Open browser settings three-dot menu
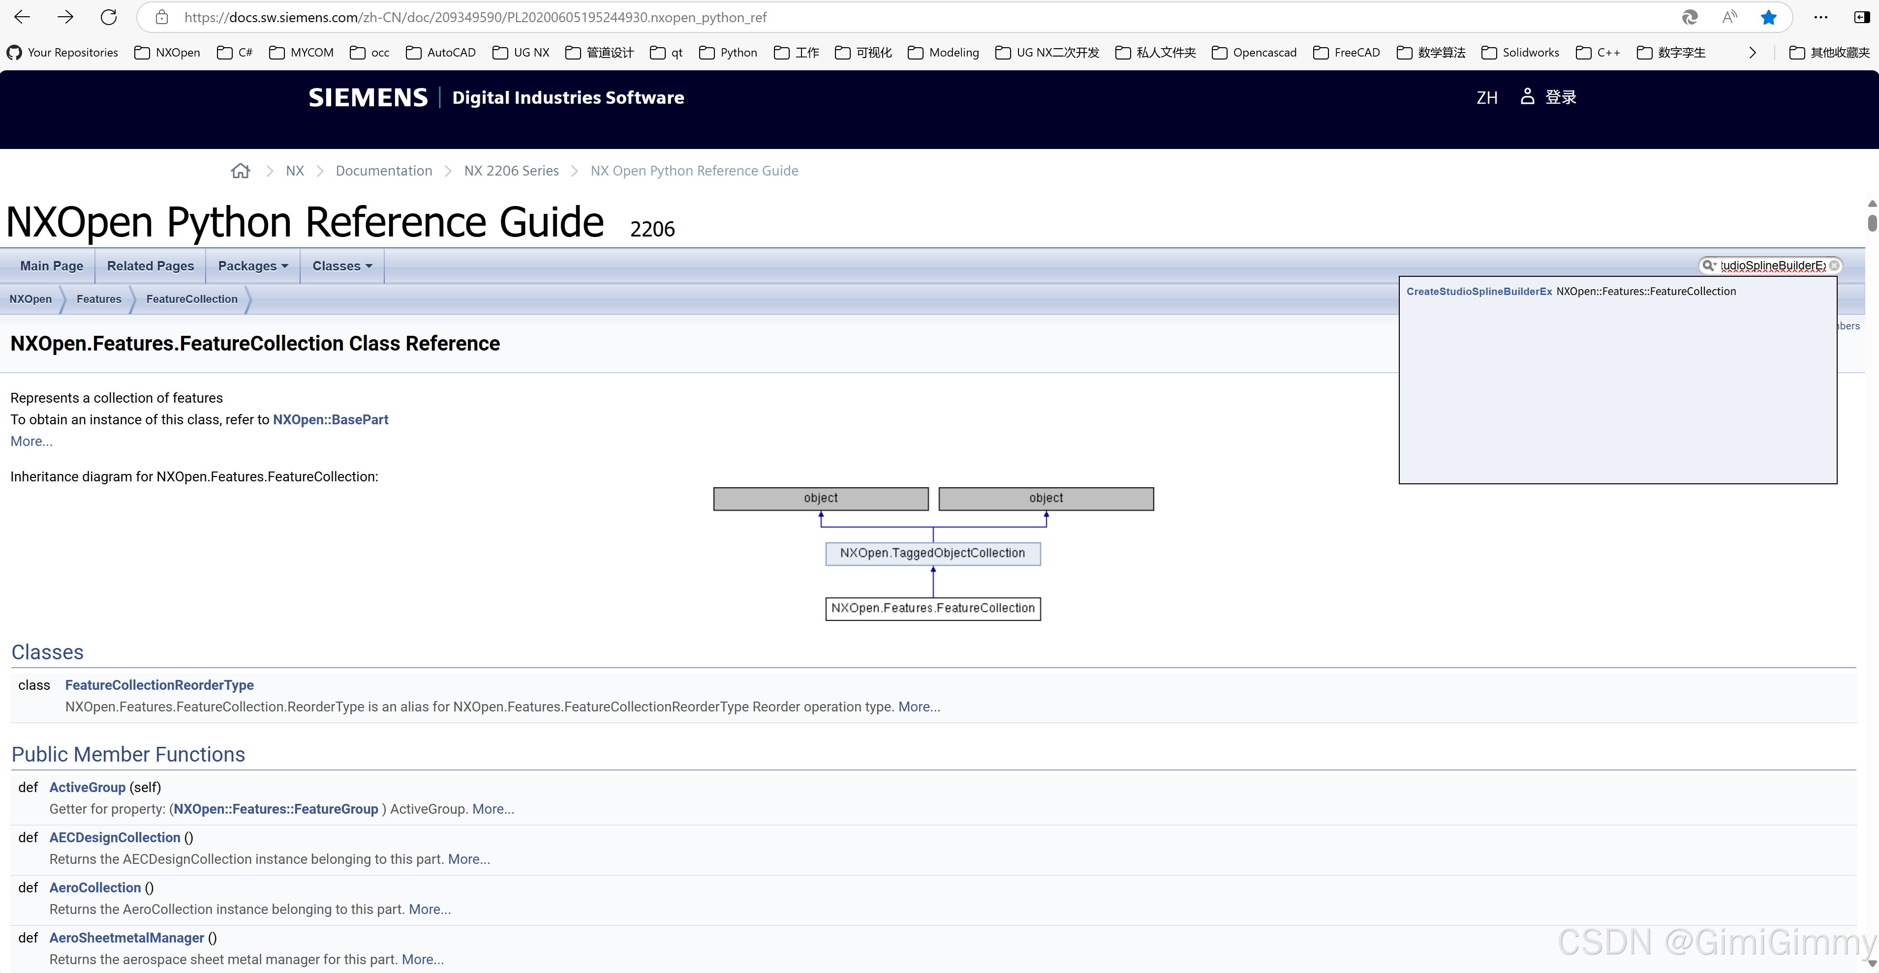The image size is (1879, 973). coord(1820,18)
